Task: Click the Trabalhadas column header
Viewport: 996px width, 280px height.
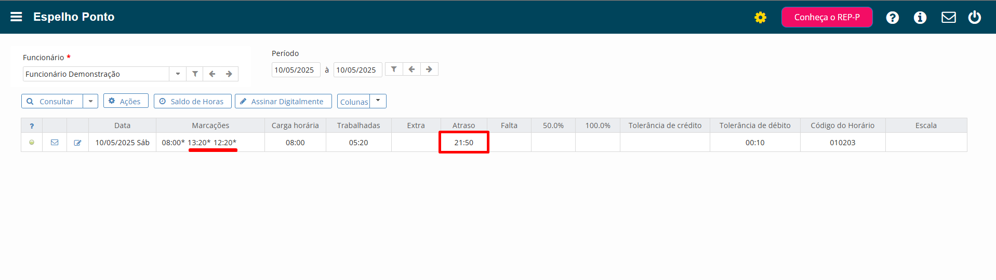Action: (358, 125)
